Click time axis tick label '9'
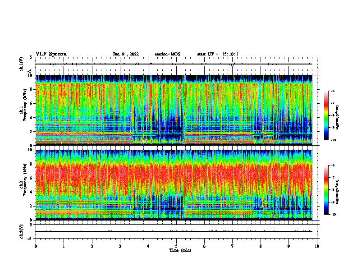 point(288,246)
